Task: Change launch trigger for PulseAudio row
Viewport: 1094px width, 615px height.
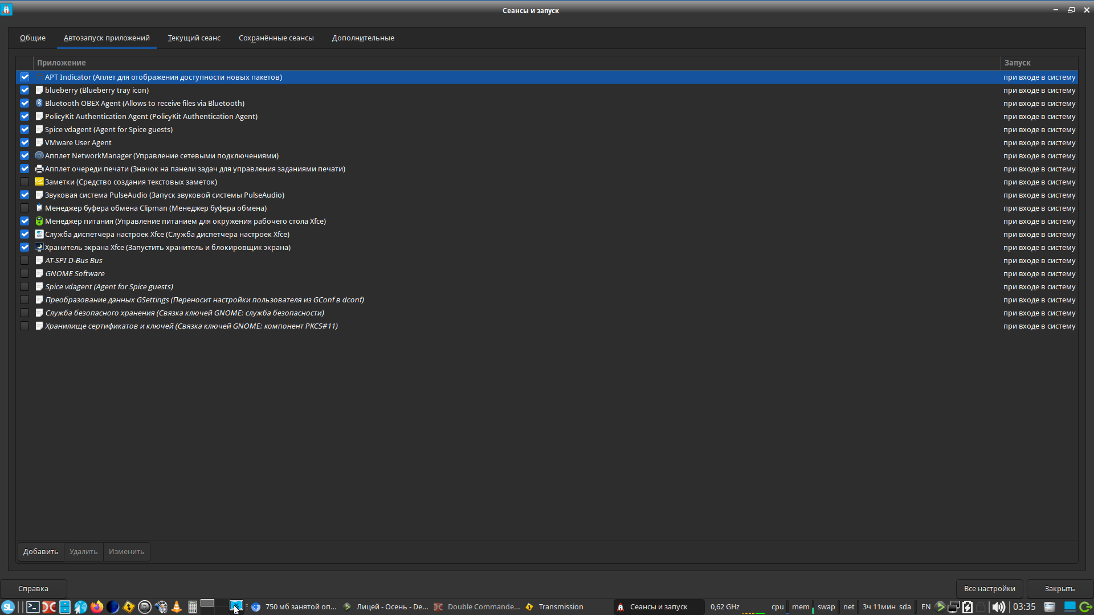Action: (x=1039, y=195)
